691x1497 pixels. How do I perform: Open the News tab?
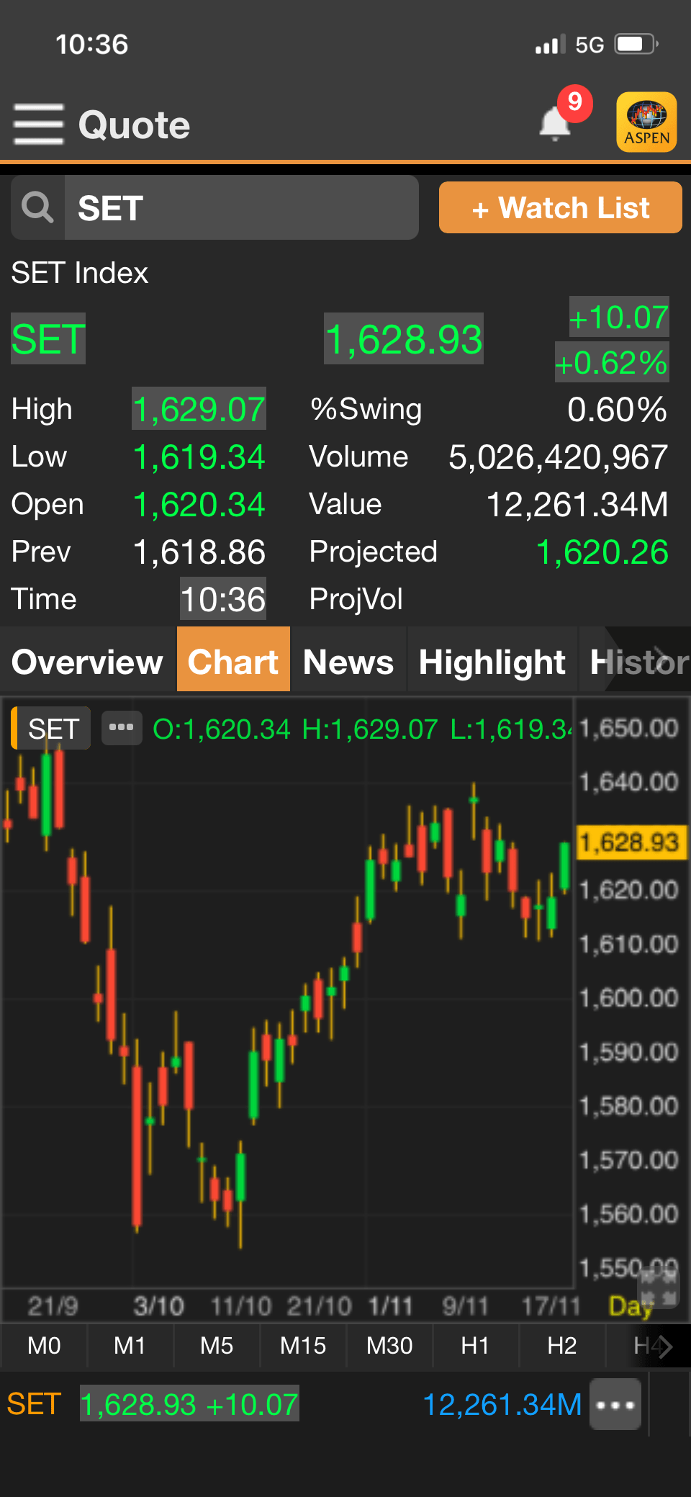click(348, 661)
